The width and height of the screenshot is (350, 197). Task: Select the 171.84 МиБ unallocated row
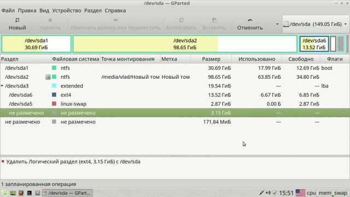pyautogui.click(x=175, y=121)
